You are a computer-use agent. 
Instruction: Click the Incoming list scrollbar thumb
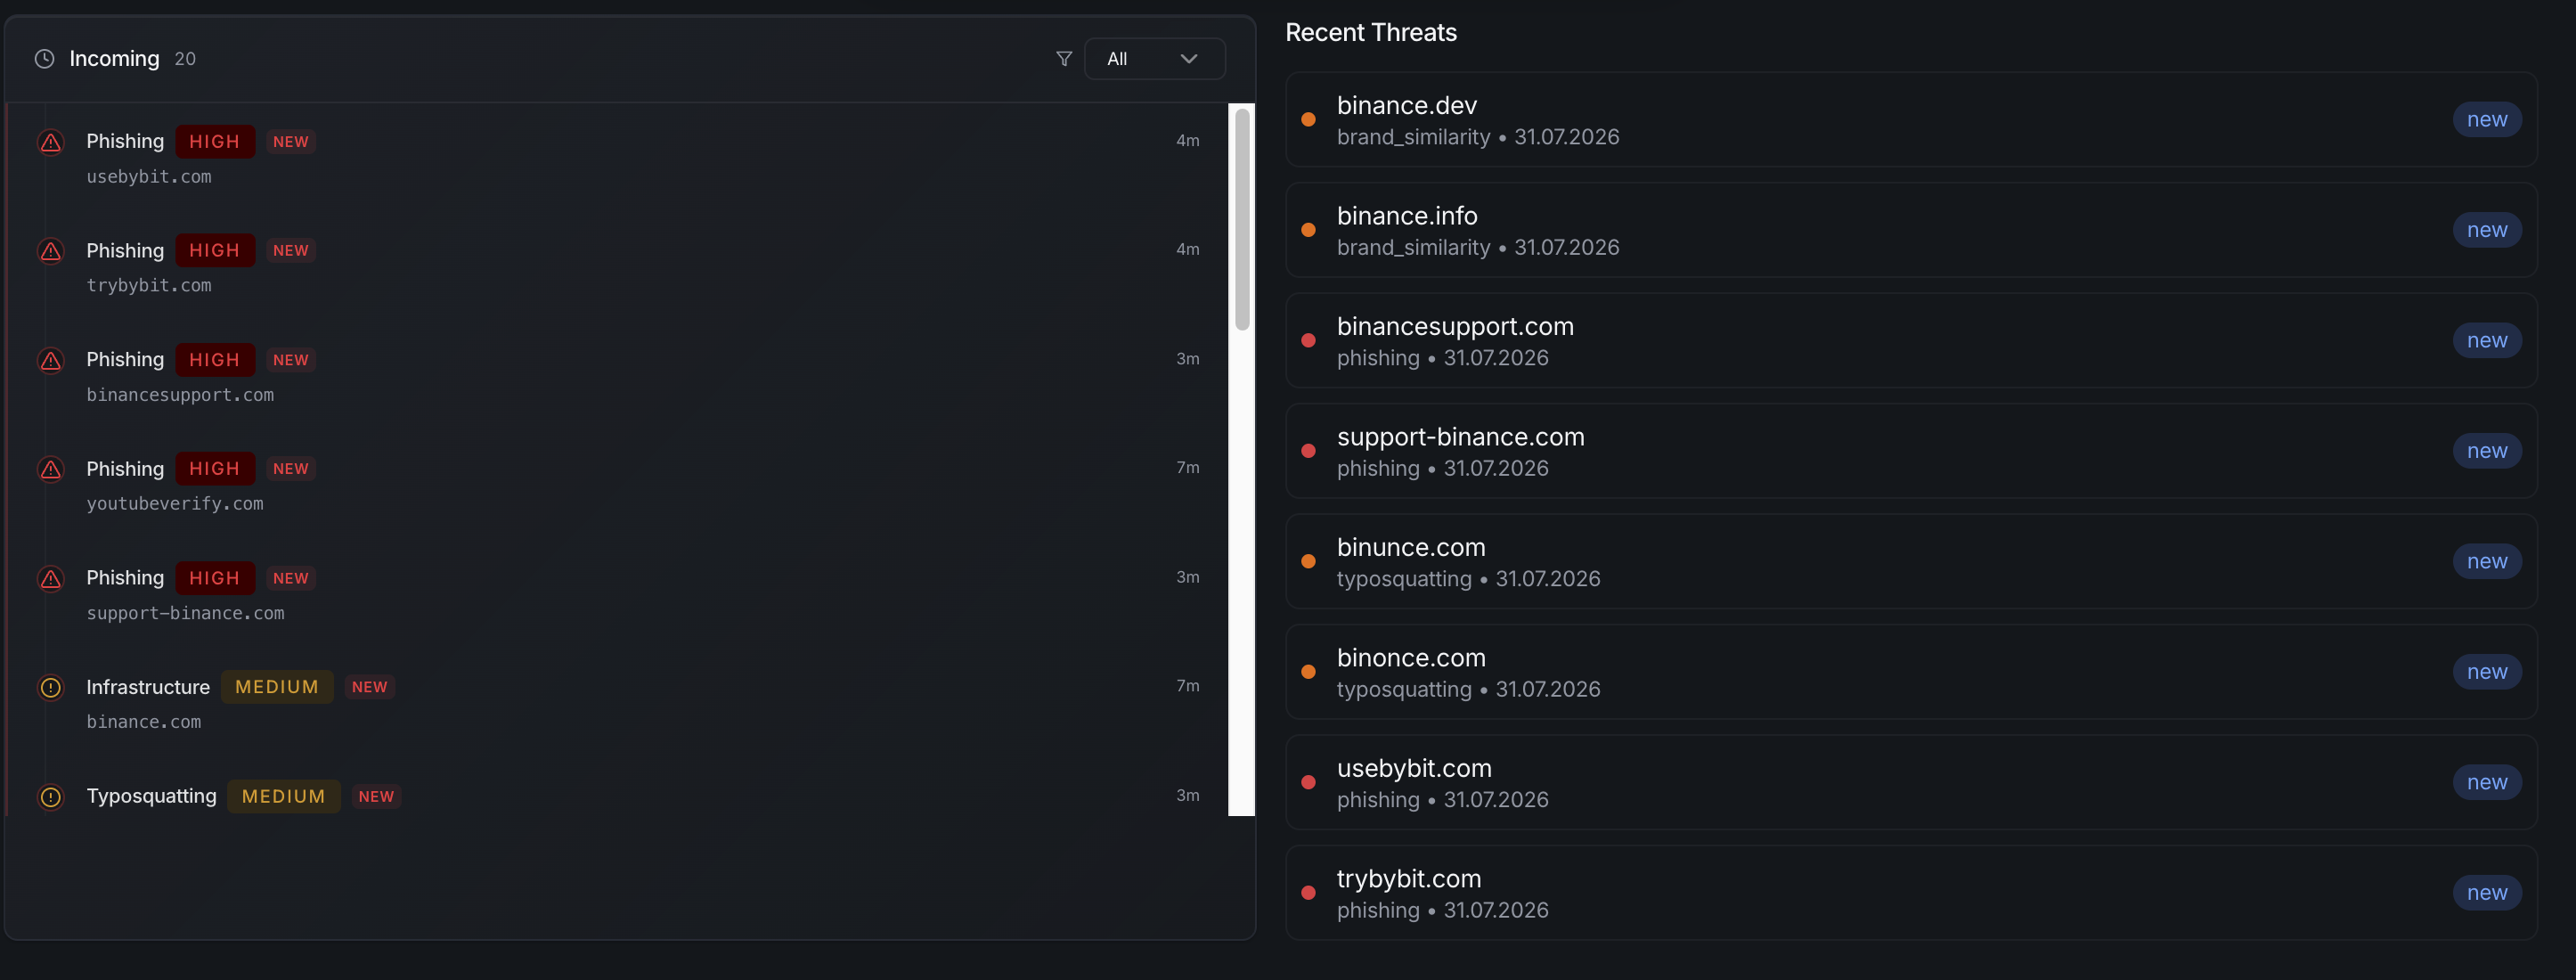pos(1242,220)
